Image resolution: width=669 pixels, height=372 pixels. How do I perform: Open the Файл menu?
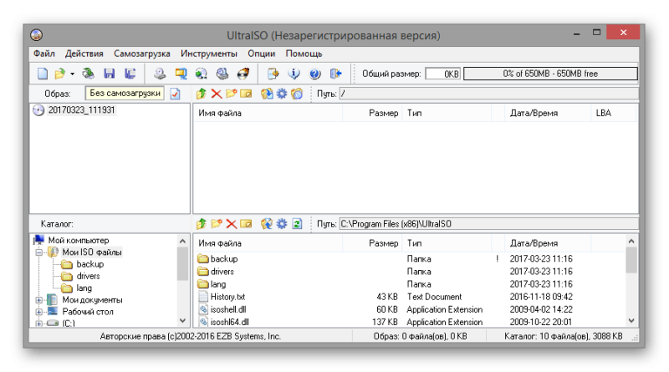[44, 54]
